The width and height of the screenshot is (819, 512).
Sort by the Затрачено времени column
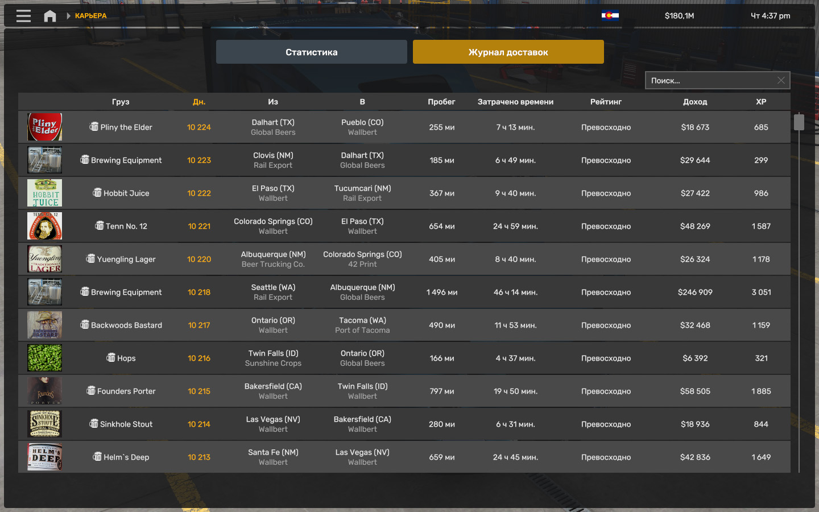coord(515,102)
